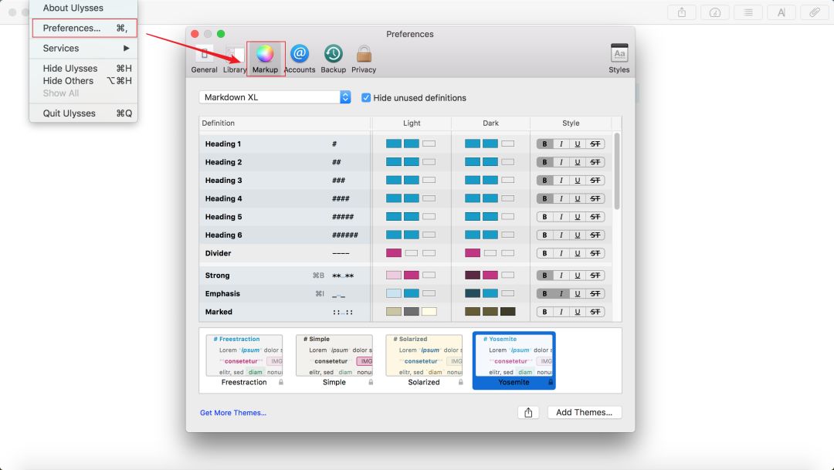
Task: Click the share icon in main window toolbar
Action: pos(682,12)
